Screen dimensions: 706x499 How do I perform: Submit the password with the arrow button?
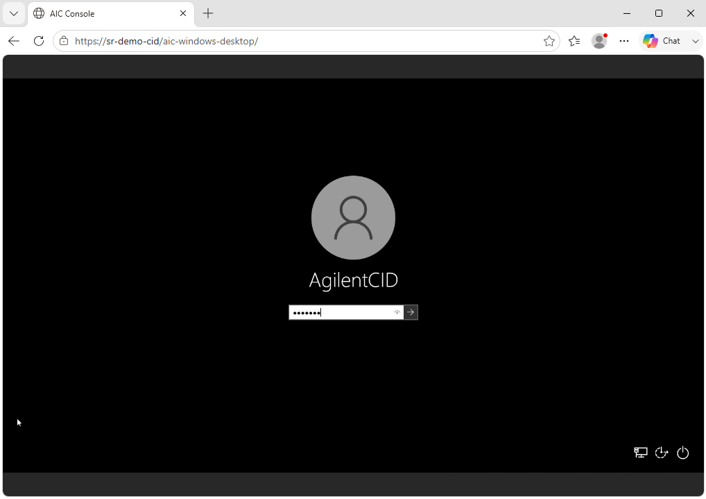[411, 312]
